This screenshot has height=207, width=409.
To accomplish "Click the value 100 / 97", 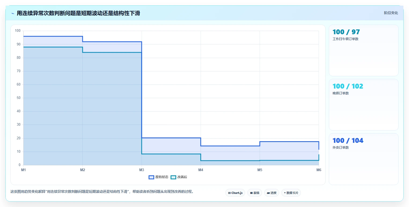I will coord(346,32).
